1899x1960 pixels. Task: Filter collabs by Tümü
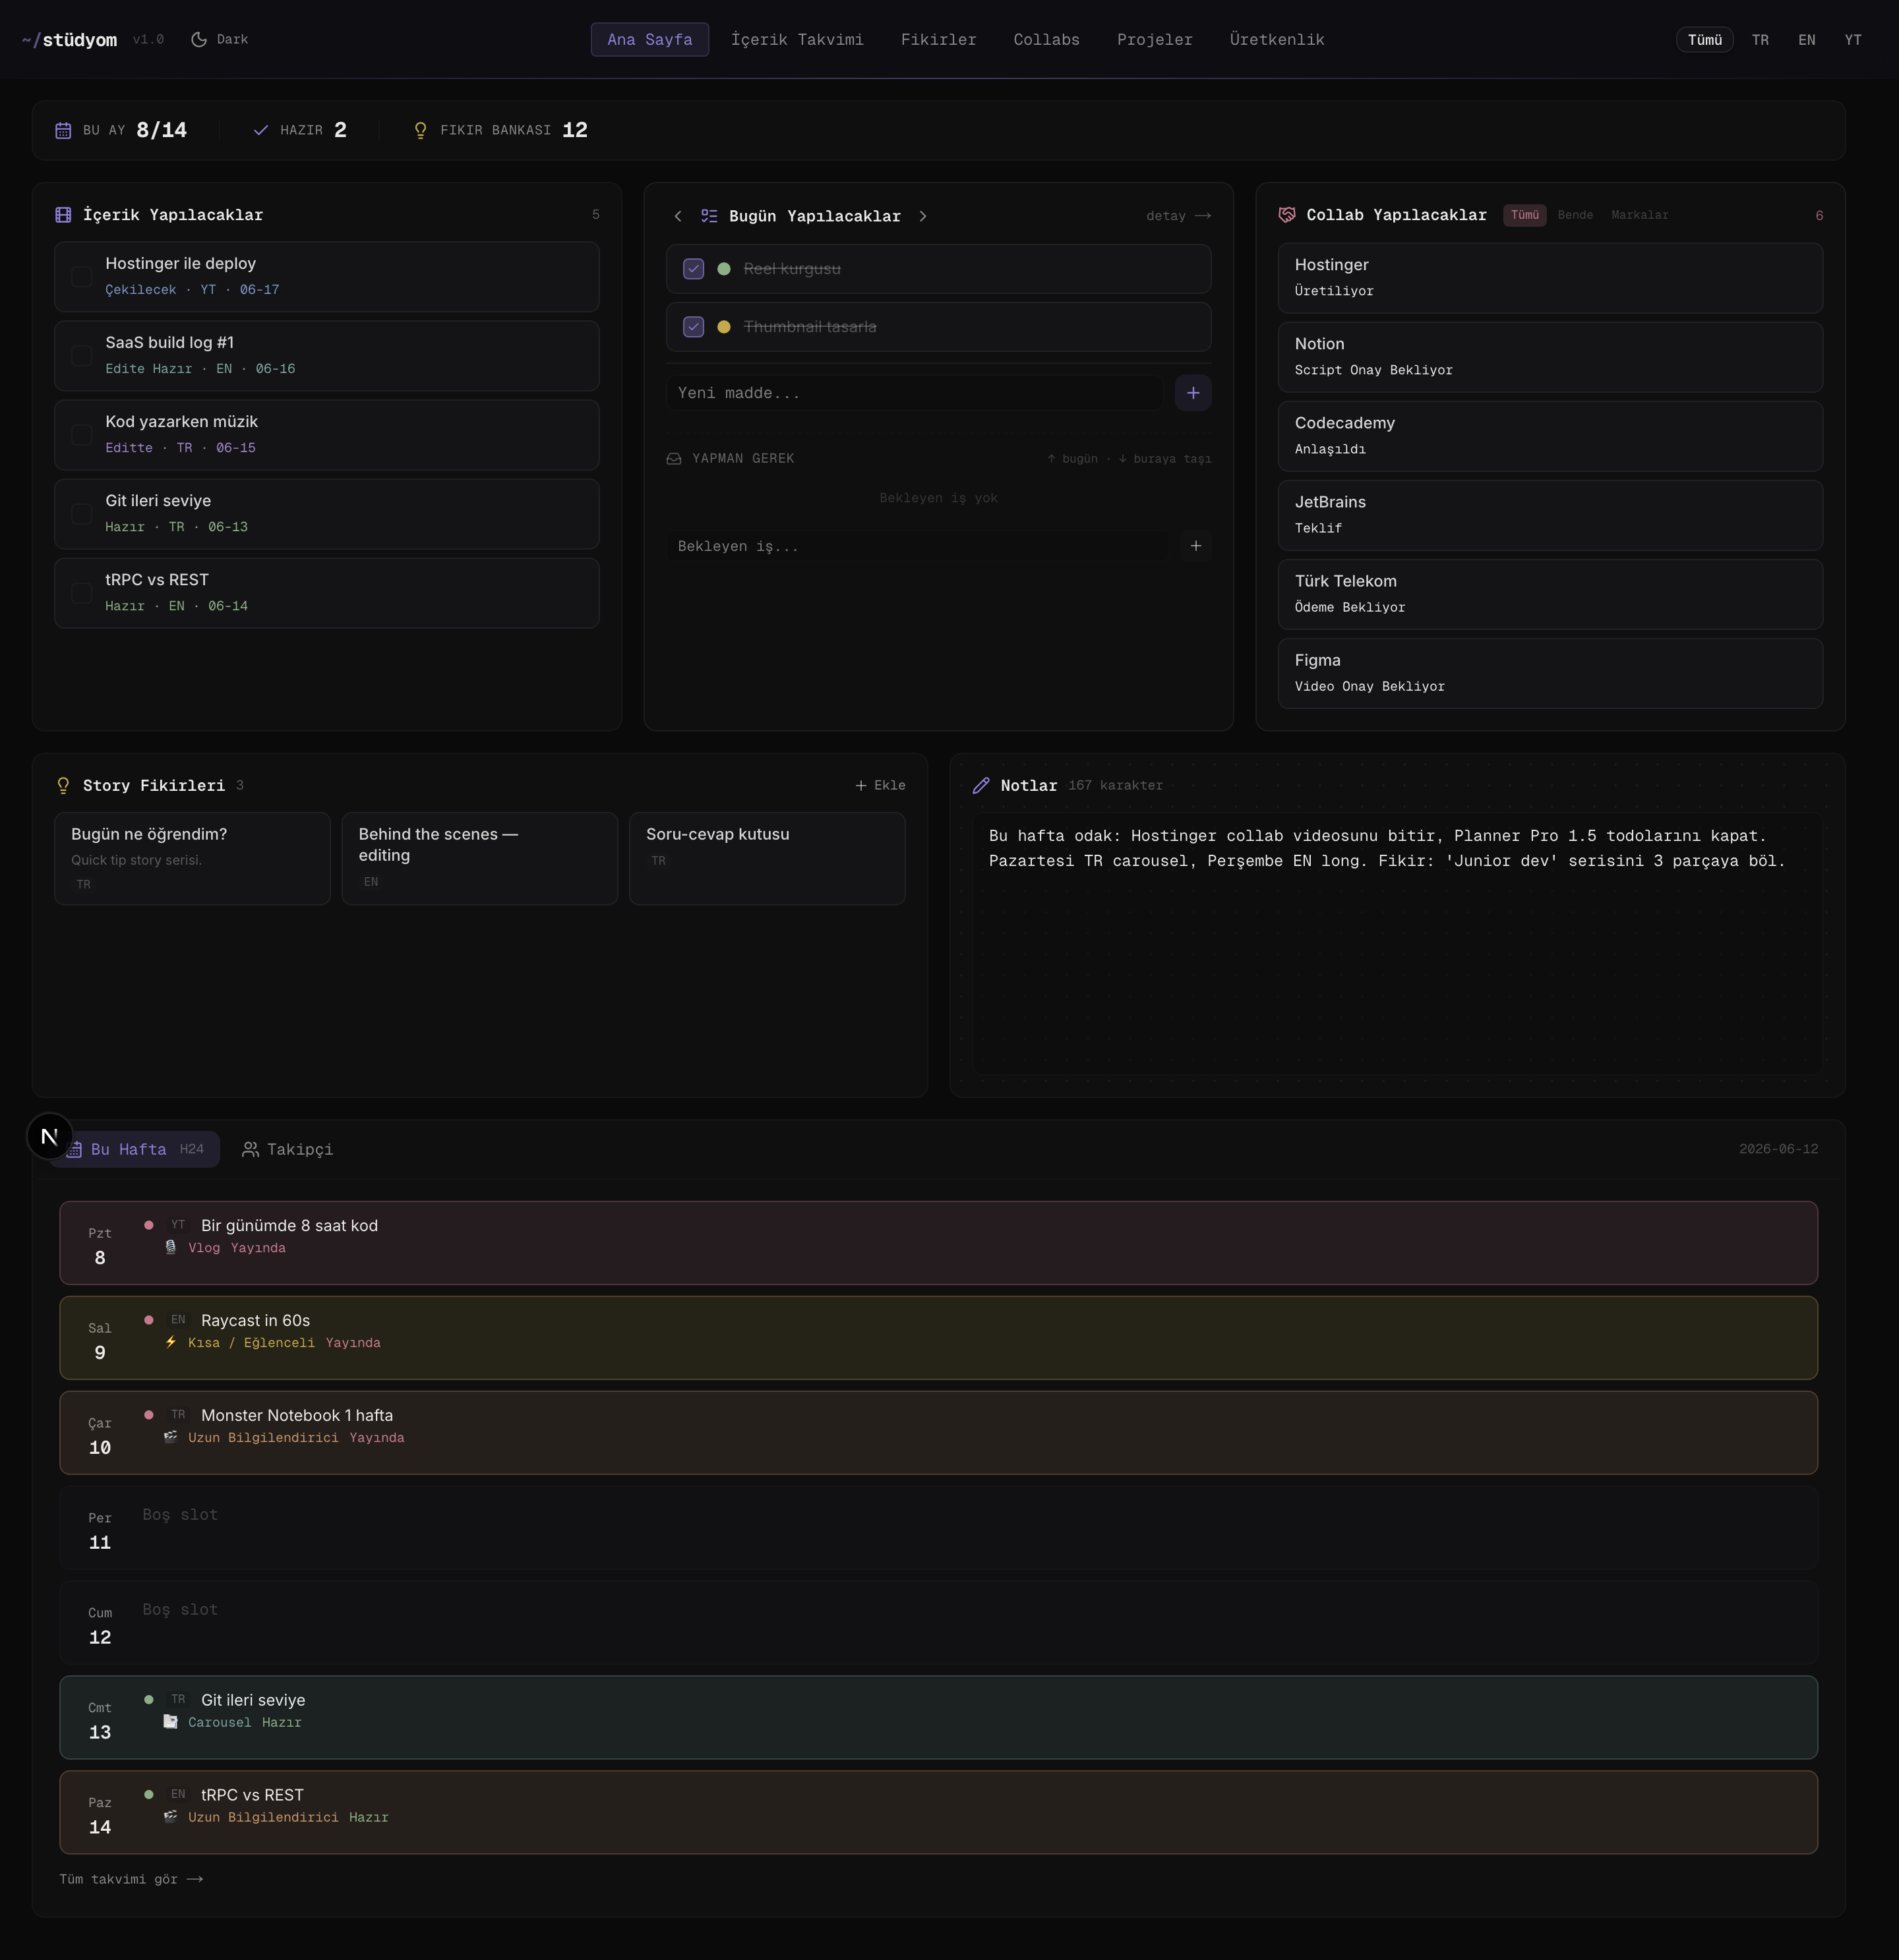click(1524, 215)
